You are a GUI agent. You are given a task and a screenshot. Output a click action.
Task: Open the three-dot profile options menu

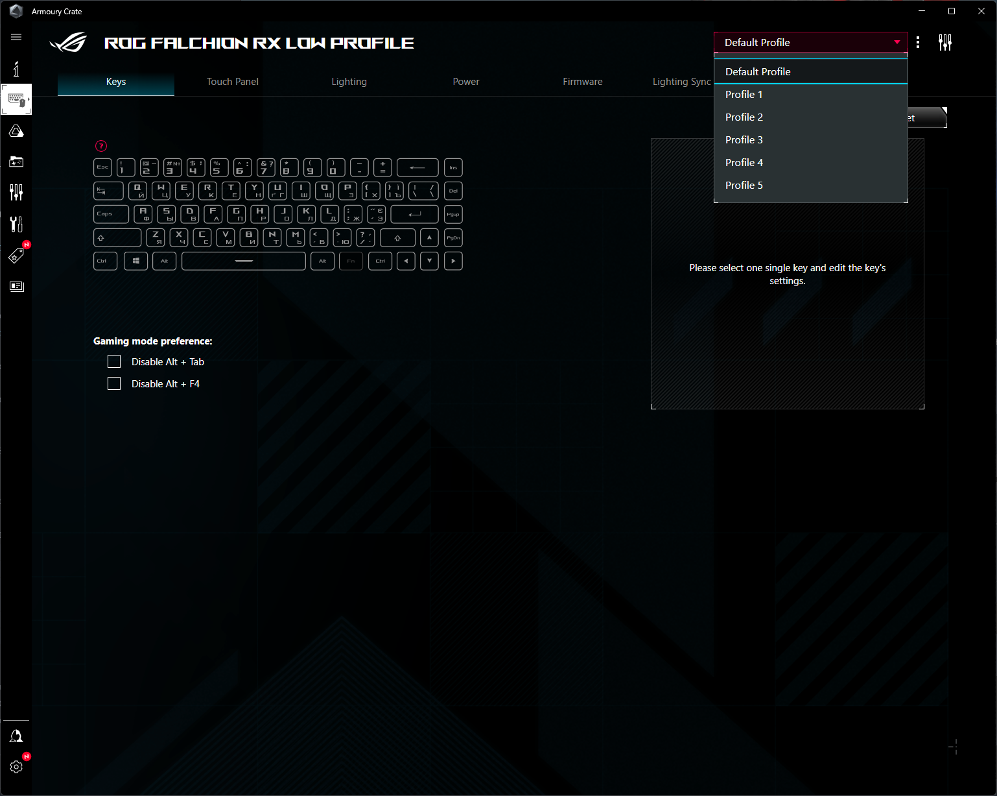918,43
